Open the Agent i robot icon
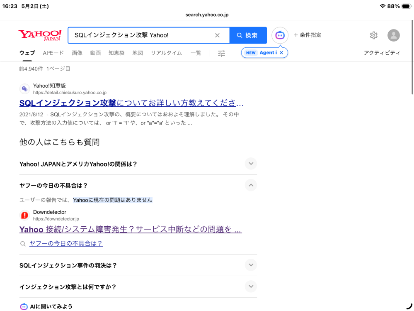This screenshot has width=414, height=311. coord(280,35)
